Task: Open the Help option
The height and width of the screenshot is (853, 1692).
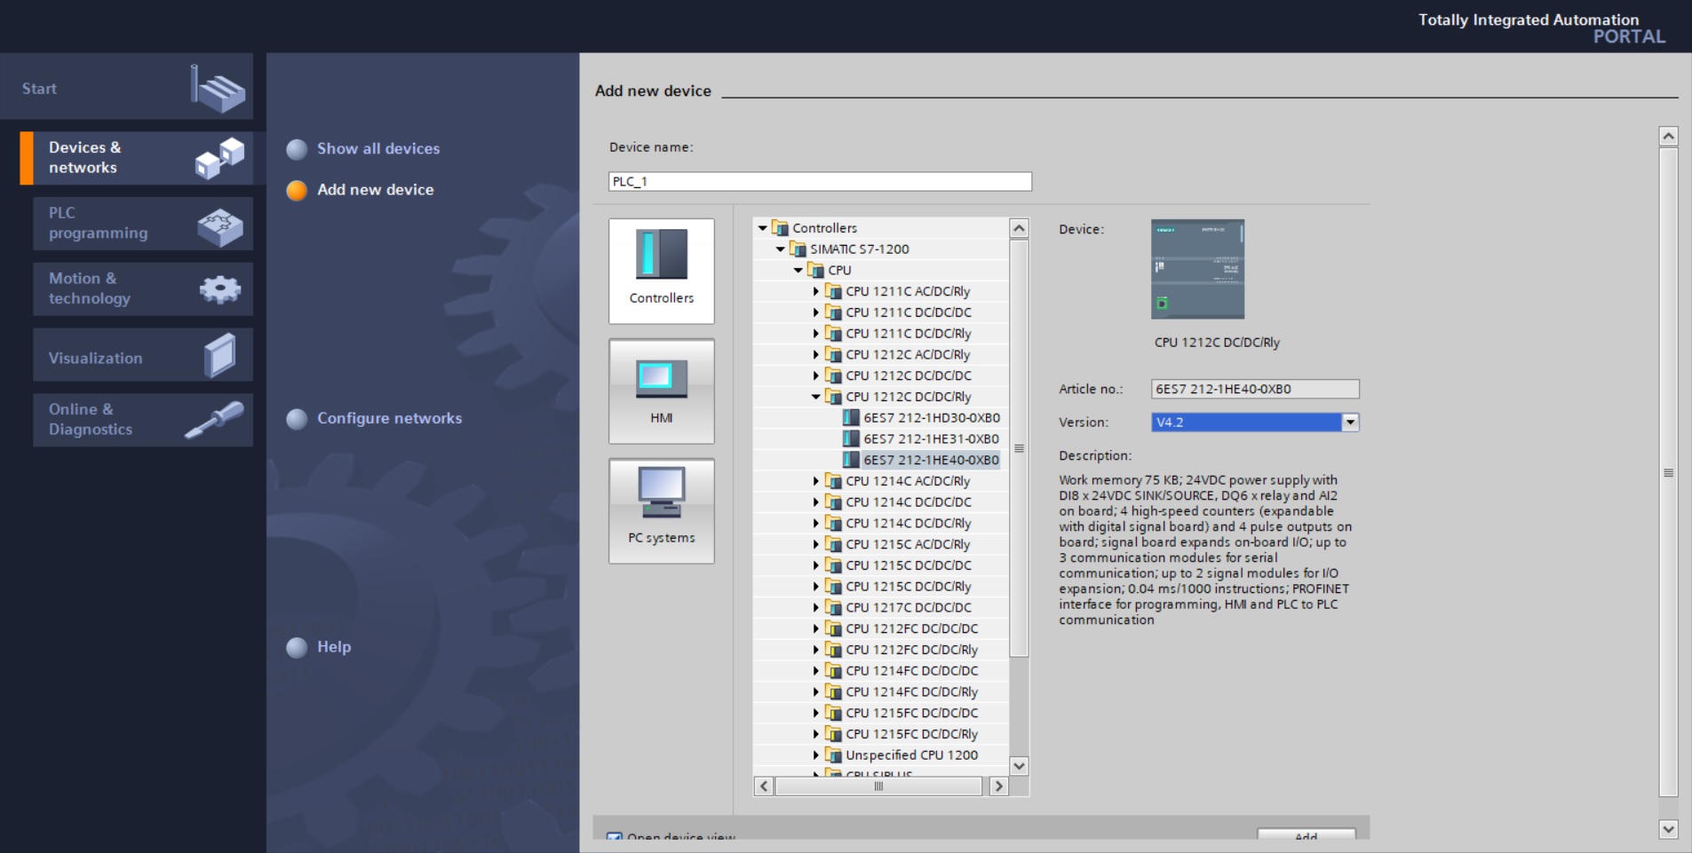Action: pos(333,647)
